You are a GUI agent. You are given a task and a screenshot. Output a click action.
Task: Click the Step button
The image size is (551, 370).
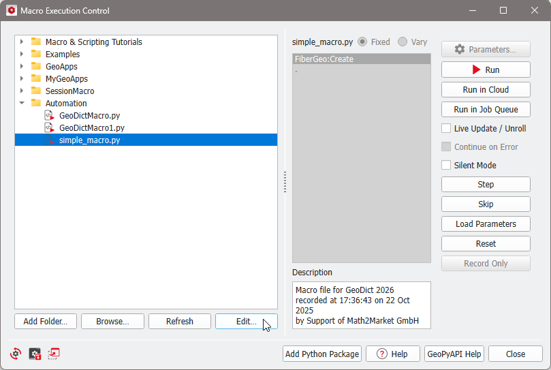coord(486,184)
